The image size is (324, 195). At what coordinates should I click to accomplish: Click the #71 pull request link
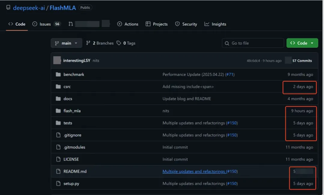point(230,74)
